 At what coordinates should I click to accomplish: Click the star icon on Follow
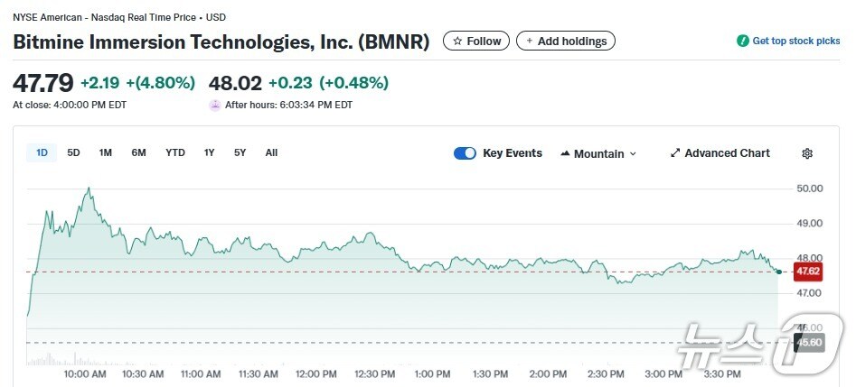(457, 41)
